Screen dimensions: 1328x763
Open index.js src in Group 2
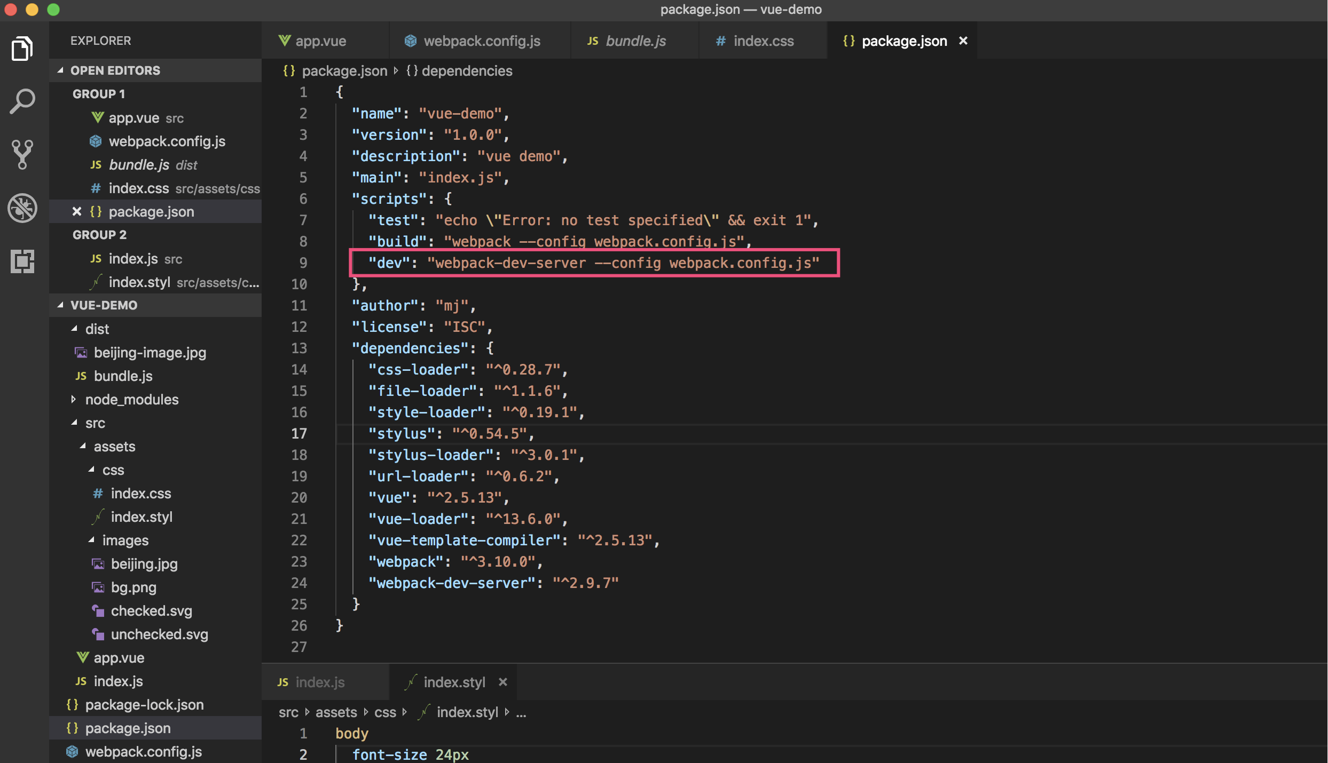(155, 258)
